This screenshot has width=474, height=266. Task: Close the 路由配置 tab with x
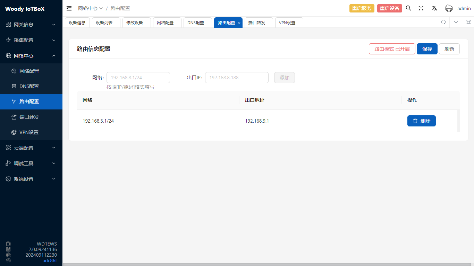point(239,23)
